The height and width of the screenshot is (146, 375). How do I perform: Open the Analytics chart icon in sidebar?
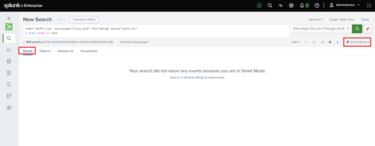click(x=9, y=50)
